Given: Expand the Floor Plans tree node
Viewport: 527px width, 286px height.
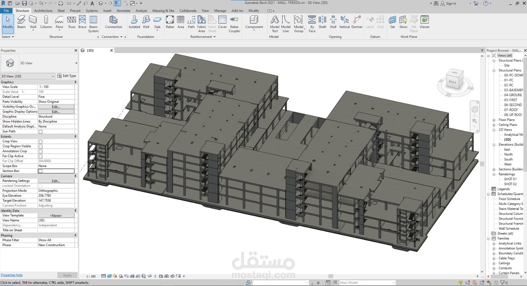Looking at the screenshot, I should coord(494,120).
